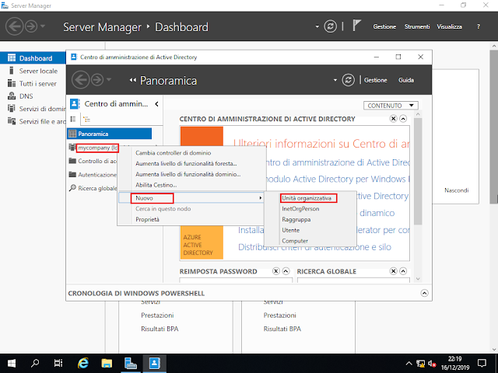498x373 pixels.
Task: Select Dashboard in the Server Manager sidebar
Action: point(33,58)
